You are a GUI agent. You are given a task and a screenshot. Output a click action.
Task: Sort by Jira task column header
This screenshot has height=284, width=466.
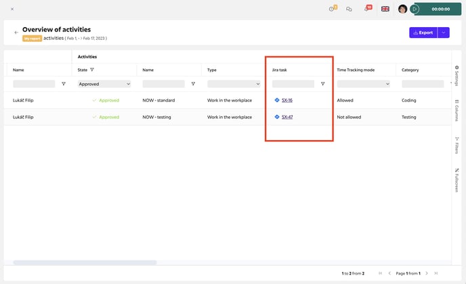[x=279, y=70]
